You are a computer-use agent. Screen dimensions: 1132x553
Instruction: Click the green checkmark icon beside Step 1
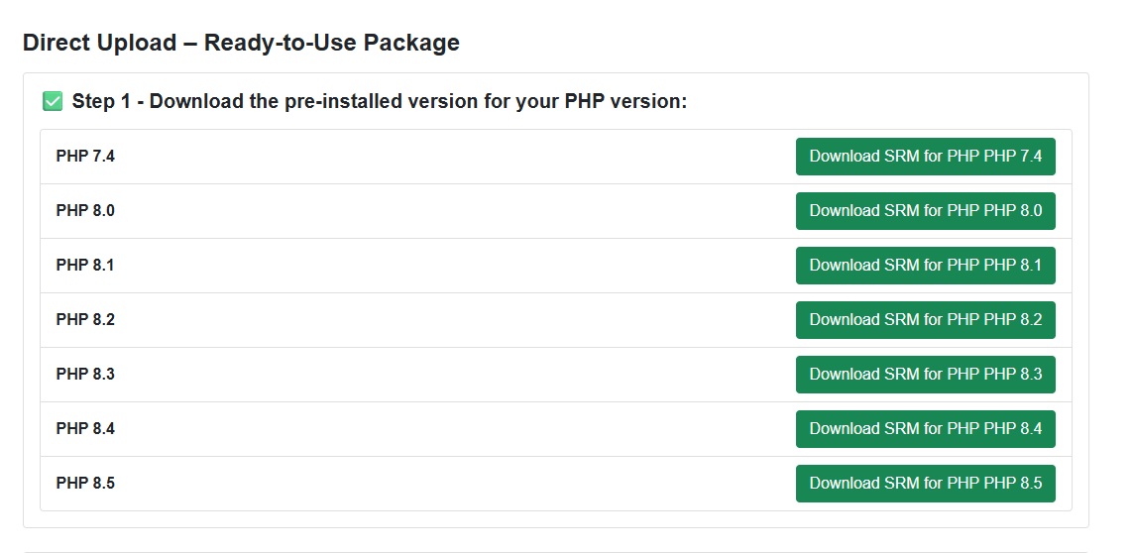[x=53, y=101]
